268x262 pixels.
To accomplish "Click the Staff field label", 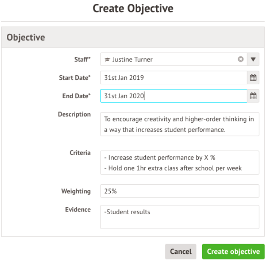I will (82, 59).
